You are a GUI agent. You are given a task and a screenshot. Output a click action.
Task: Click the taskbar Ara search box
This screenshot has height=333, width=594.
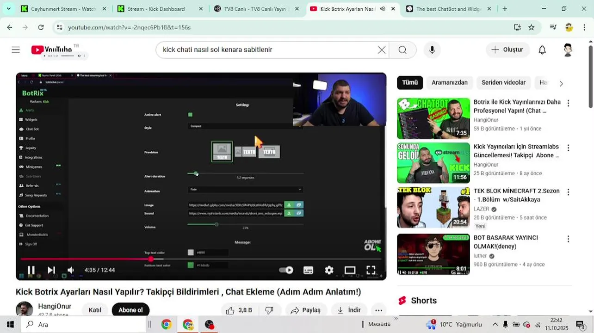pyautogui.click(x=83, y=324)
